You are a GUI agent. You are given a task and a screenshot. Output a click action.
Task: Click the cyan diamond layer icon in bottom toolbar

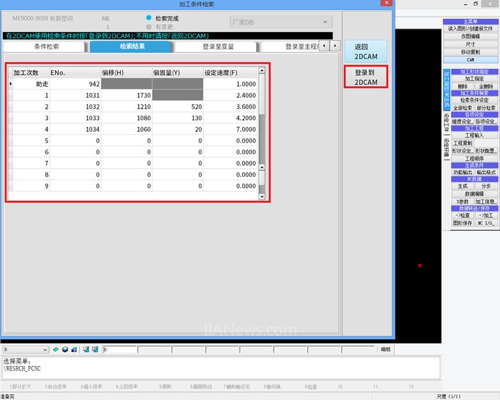tap(56, 350)
